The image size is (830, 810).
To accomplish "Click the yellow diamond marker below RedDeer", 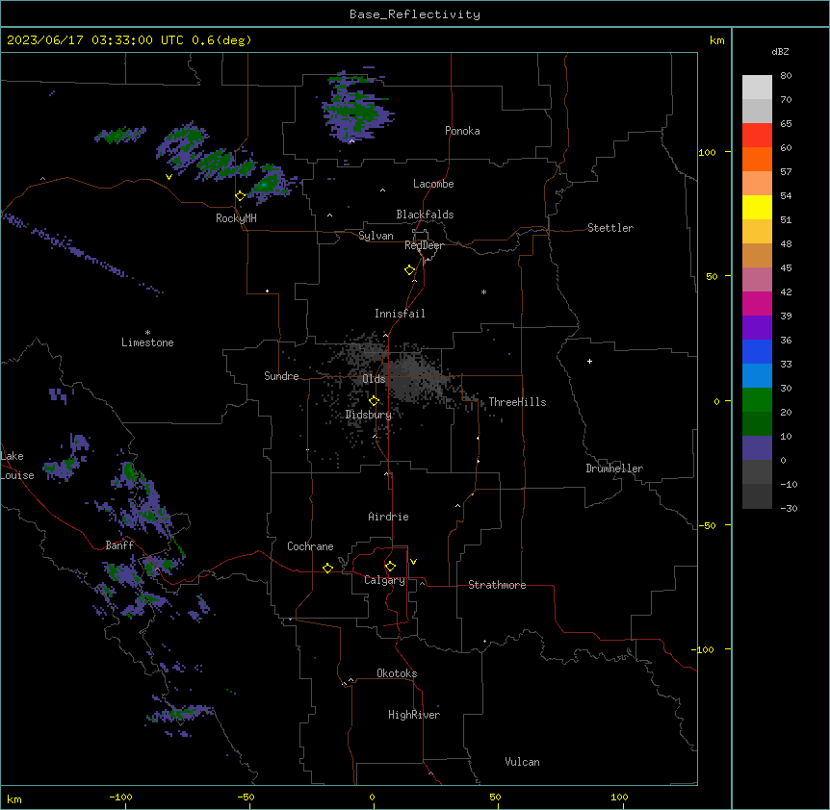I will 410,270.
